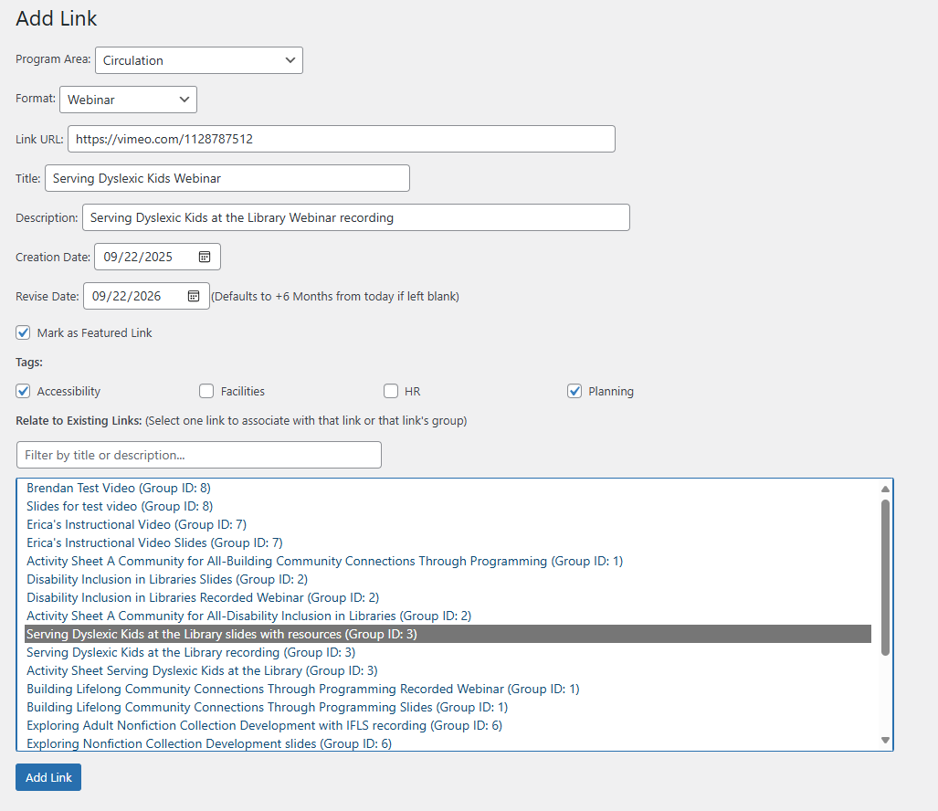The width and height of the screenshot is (938, 811).
Task: Click the listbox scroll down arrow
Action: [884, 740]
